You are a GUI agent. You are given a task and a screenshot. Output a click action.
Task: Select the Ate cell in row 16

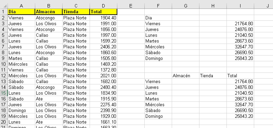49,99
